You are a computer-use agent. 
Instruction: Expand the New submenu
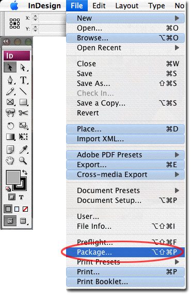pos(125,18)
